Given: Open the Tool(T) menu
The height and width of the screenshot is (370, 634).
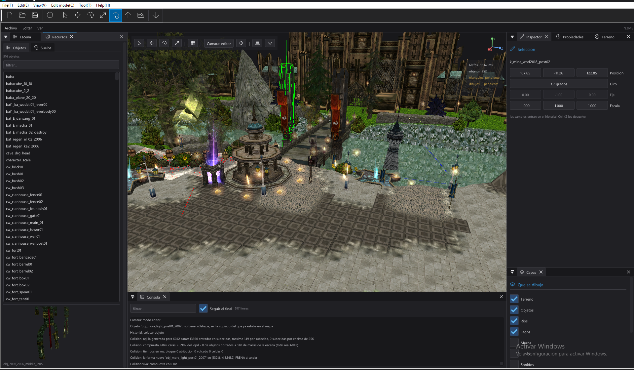Looking at the screenshot, I should click(x=85, y=5).
